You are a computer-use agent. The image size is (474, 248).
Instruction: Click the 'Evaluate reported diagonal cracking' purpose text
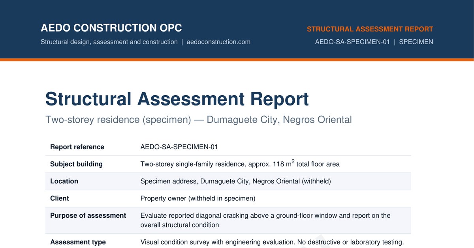(265, 220)
